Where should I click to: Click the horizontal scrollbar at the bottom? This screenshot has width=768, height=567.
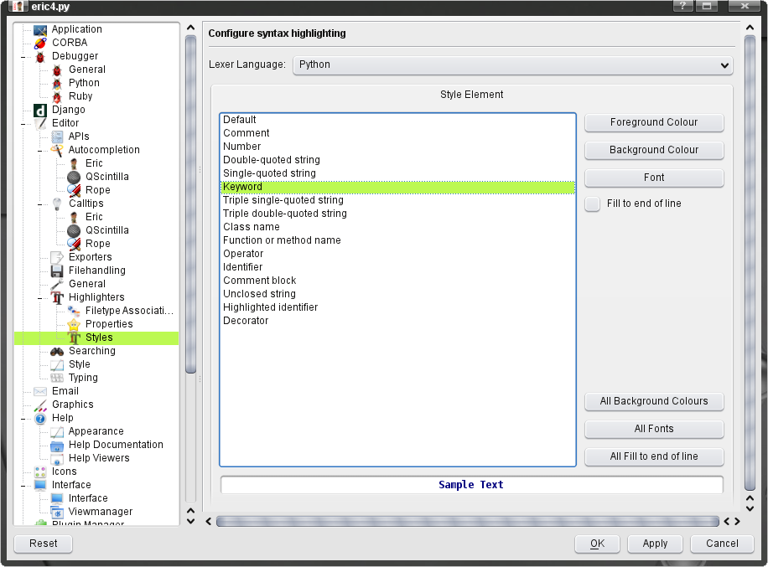[x=467, y=521]
